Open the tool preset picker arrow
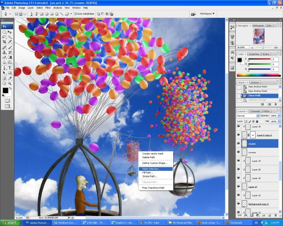 click(10, 14)
